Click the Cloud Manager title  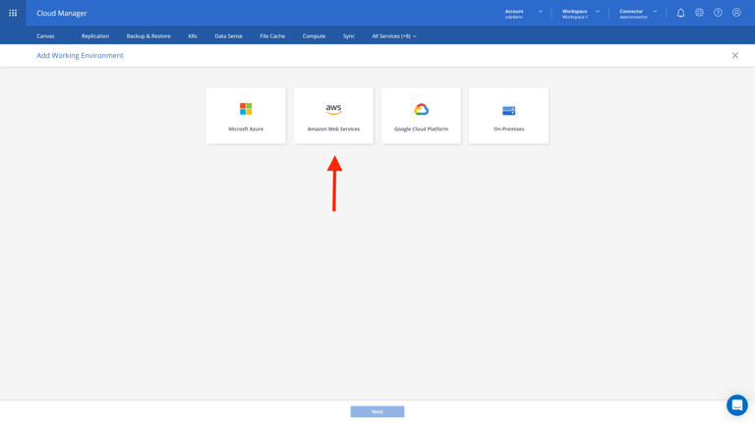click(62, 14)
